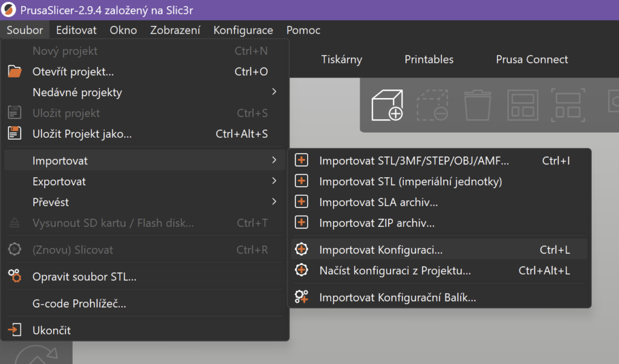Go to the Prusa Connect tab
This screenshot has height=364, width=619.
pyautogui.click(x=532, y=59)
